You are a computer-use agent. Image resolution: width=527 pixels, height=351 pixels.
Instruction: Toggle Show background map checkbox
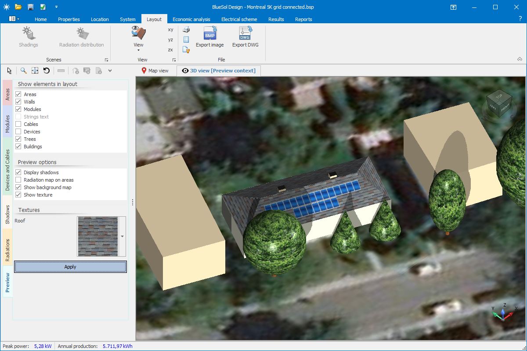18,187
